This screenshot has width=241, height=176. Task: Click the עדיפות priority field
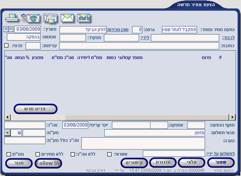[x=33, y=46]
